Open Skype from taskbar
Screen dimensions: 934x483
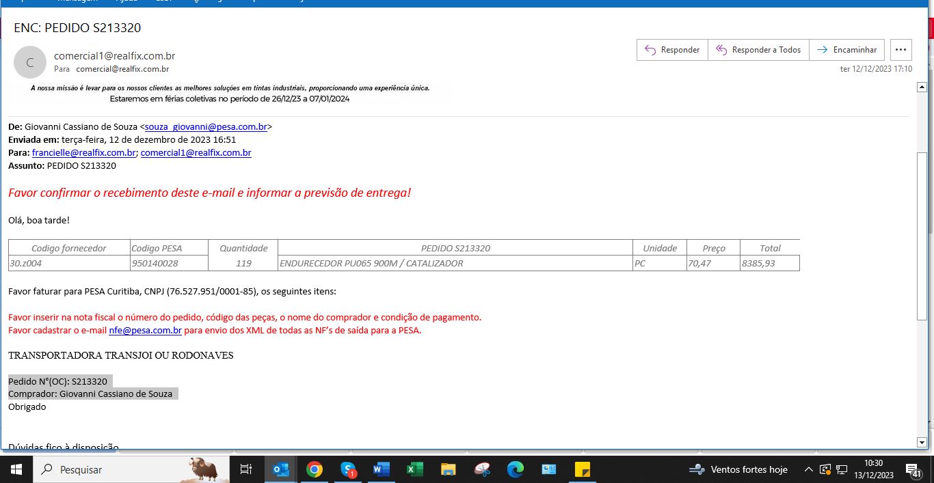point(348,469)
